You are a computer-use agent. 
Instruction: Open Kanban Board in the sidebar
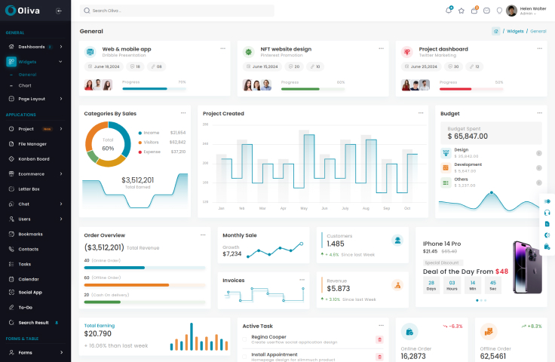click(35, 159)
